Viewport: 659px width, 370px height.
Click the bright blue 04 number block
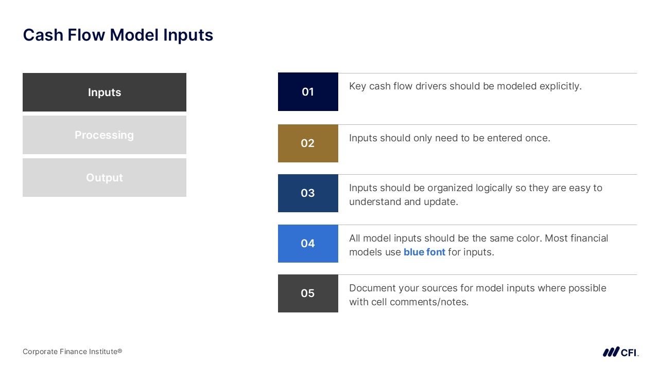308,244
